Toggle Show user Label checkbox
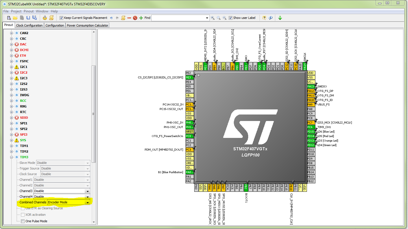This screenshot has height=229, width=408. point(230,18)
